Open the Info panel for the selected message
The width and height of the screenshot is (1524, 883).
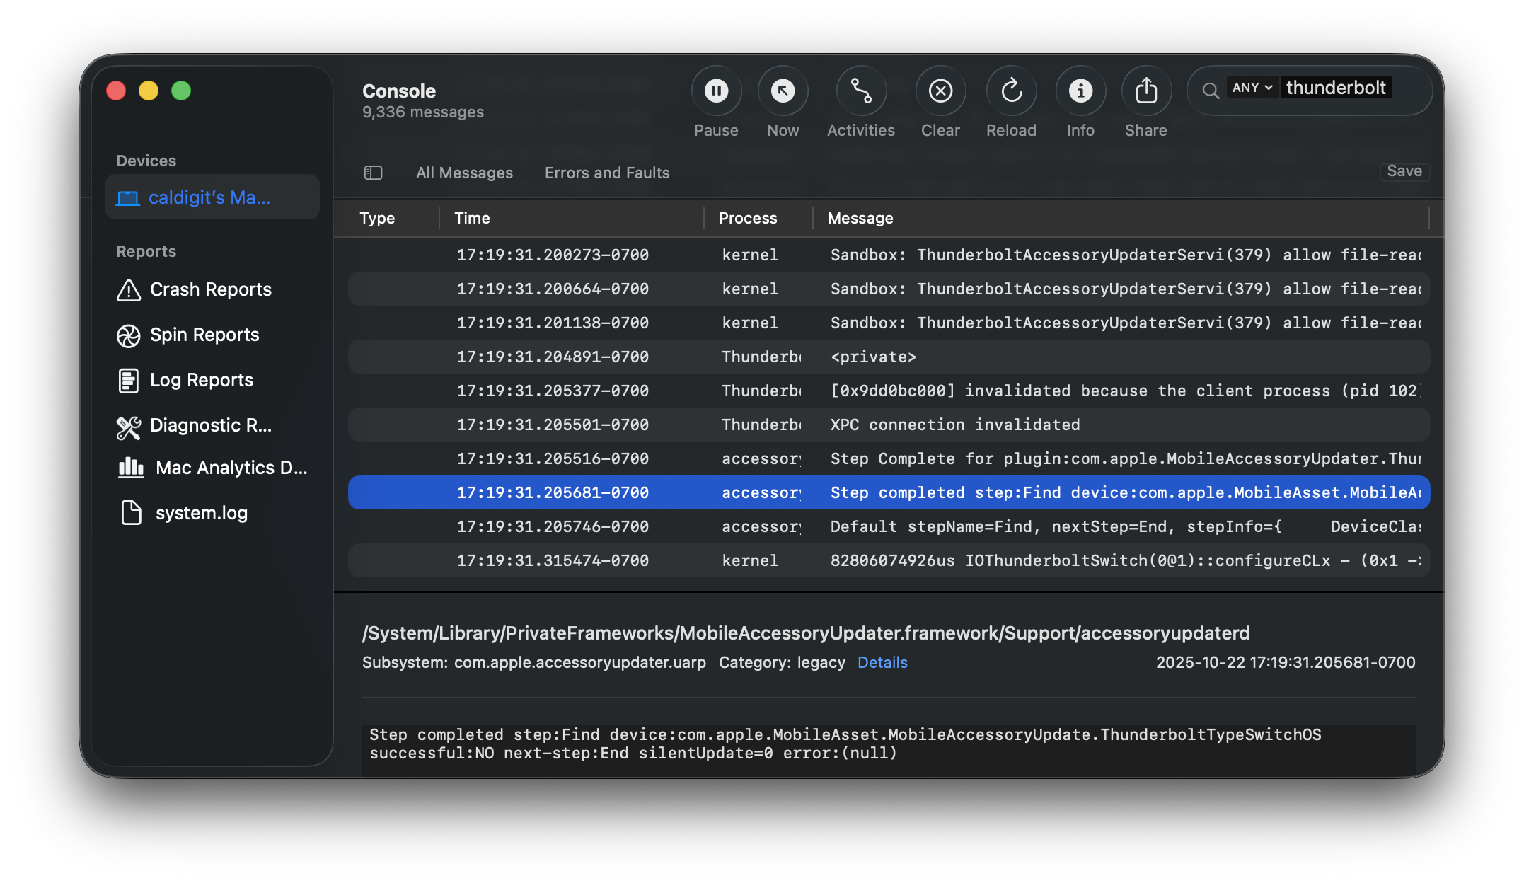click(x=1080, y=91)
